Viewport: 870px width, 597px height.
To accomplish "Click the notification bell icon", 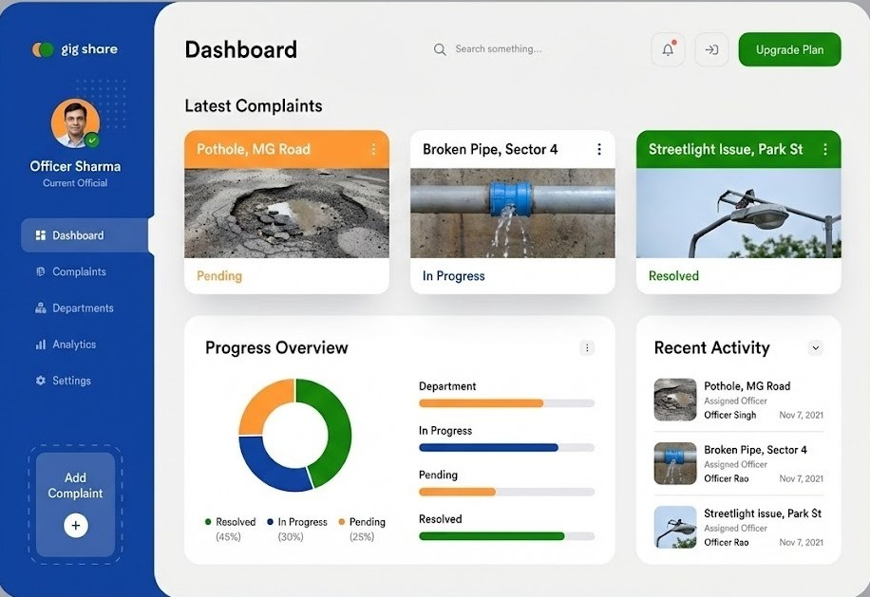I will [668, 50].
